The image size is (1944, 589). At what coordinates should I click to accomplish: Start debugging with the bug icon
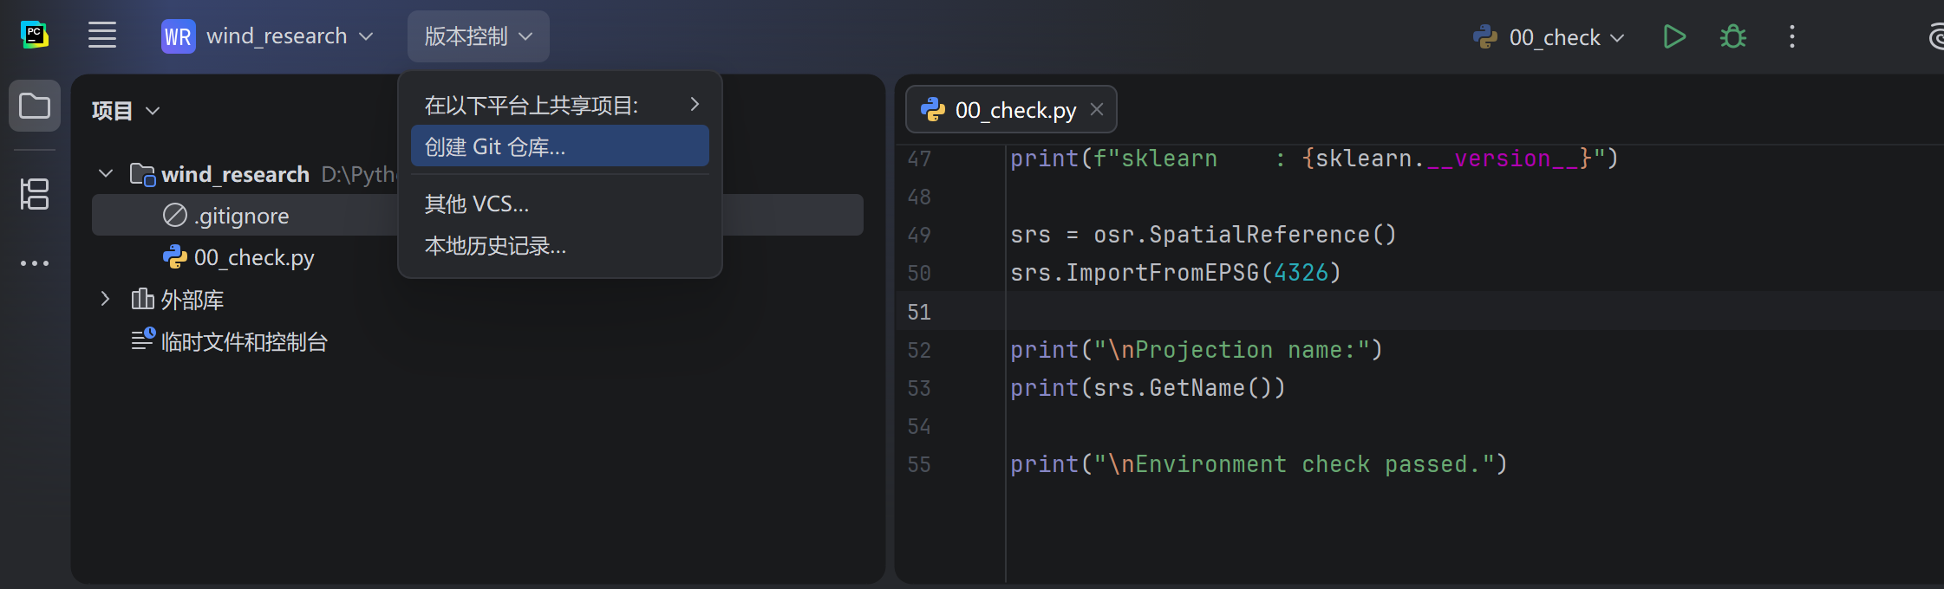[1733, 36]
